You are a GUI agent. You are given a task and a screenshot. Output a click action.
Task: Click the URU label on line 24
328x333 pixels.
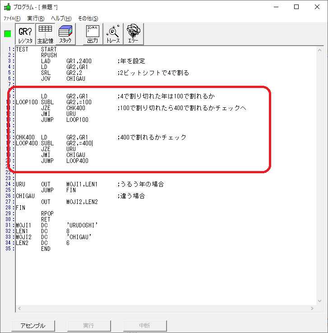21,185
